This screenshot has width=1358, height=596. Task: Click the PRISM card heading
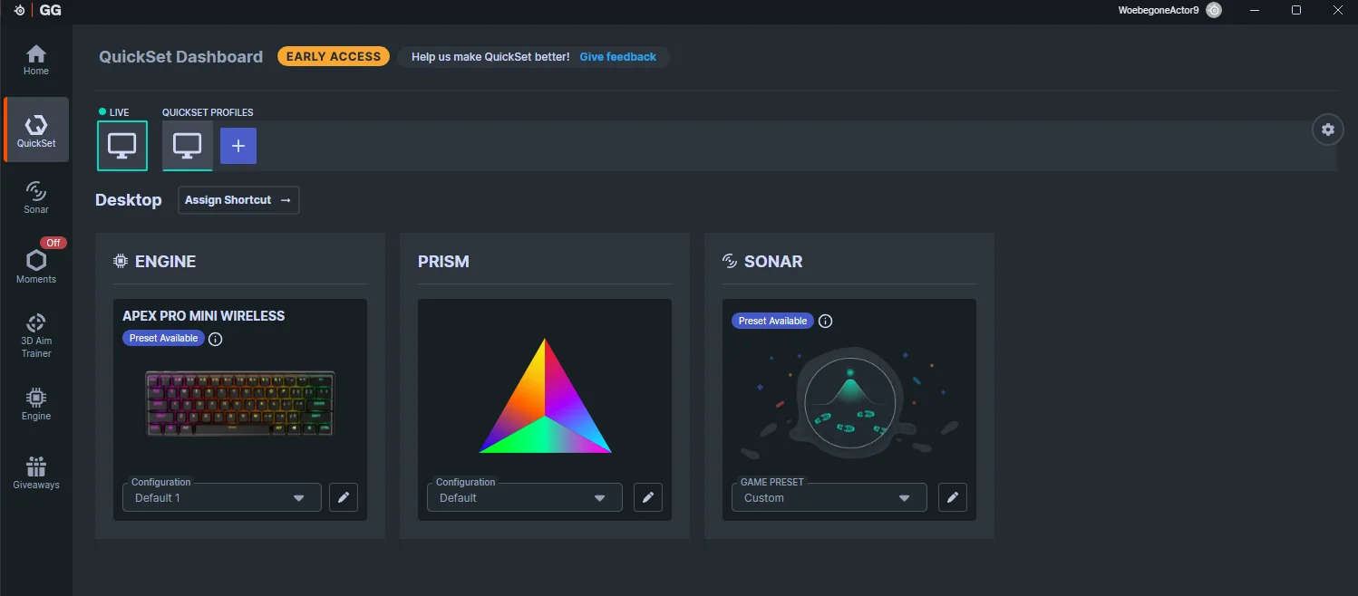[x=443, y=262]
